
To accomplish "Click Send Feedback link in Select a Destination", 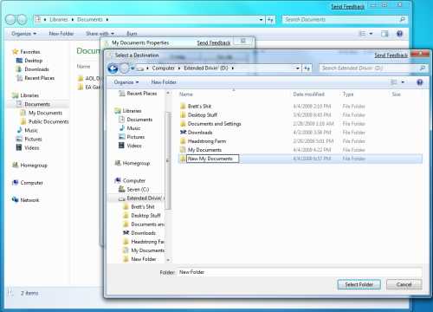I will click(391, 55).
